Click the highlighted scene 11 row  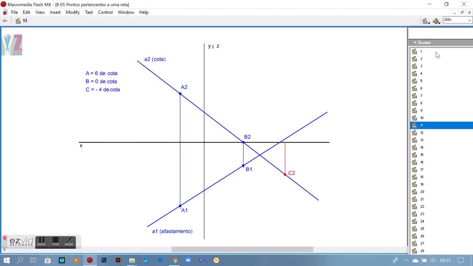[442, 125]
